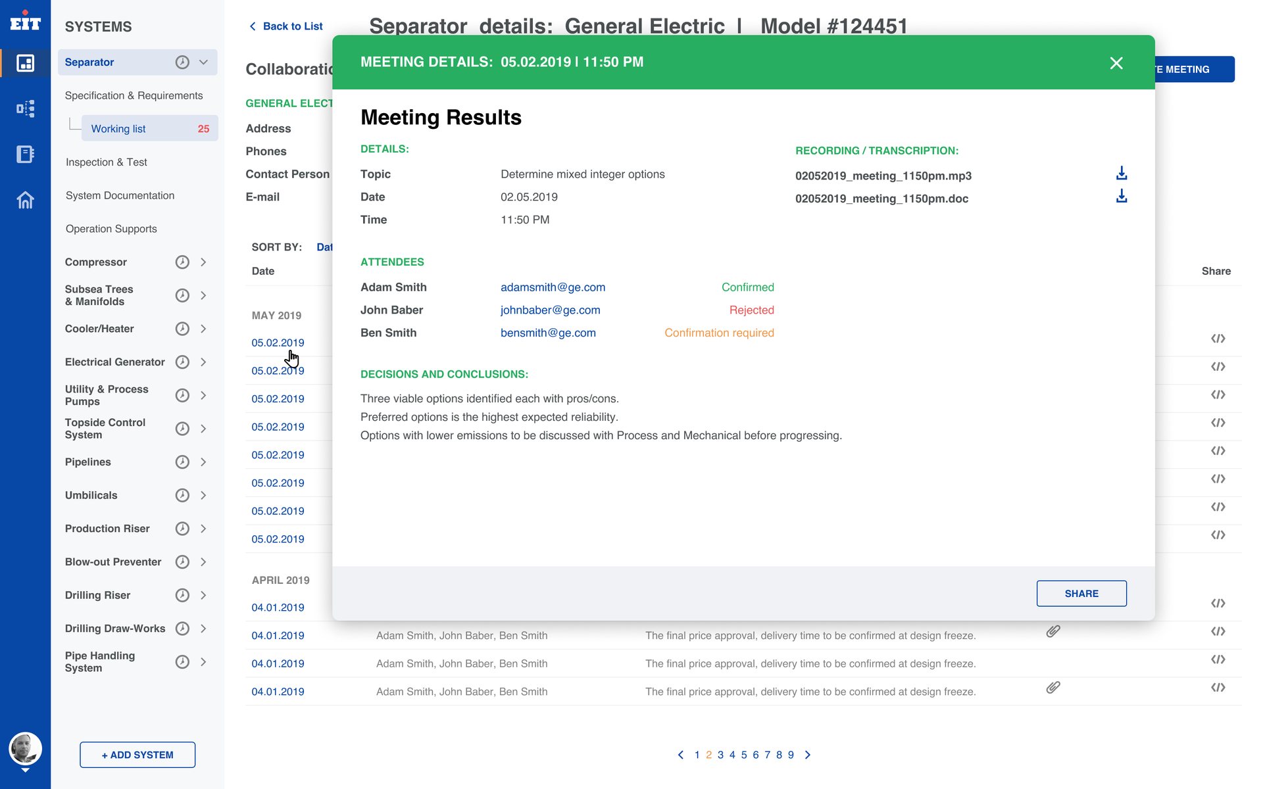This screenshot has width=1263, height=789.
Task: Go to page 9 in pagination
Action: pos(791,755)
